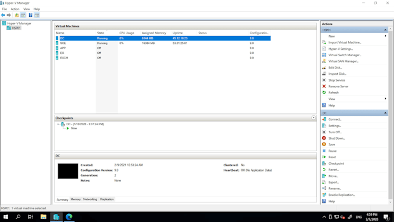Collapse the Checkpoints panel

[x=313, y=118]
